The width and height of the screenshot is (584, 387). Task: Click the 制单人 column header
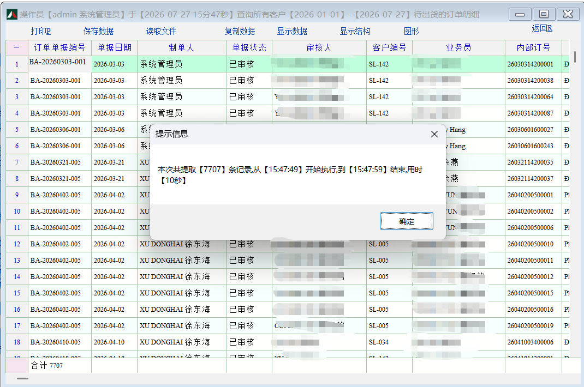click(182, 47)
